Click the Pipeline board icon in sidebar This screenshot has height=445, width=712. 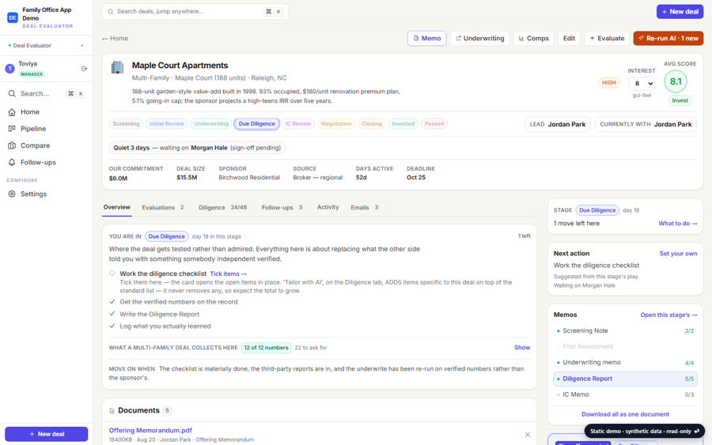[12, 129]
